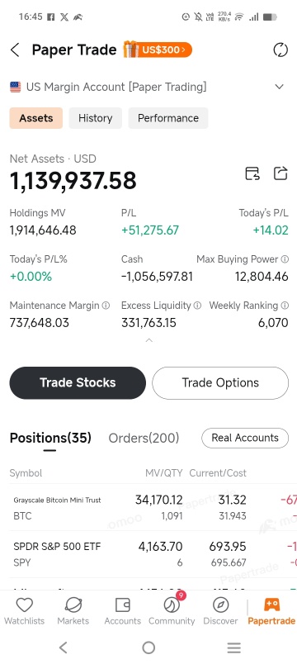297x664 pixels.
Task: Open Watchlists from the bottom navigation
Action: (x=24, y=611)
